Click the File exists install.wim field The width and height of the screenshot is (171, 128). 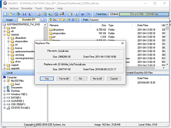[90, 51]
